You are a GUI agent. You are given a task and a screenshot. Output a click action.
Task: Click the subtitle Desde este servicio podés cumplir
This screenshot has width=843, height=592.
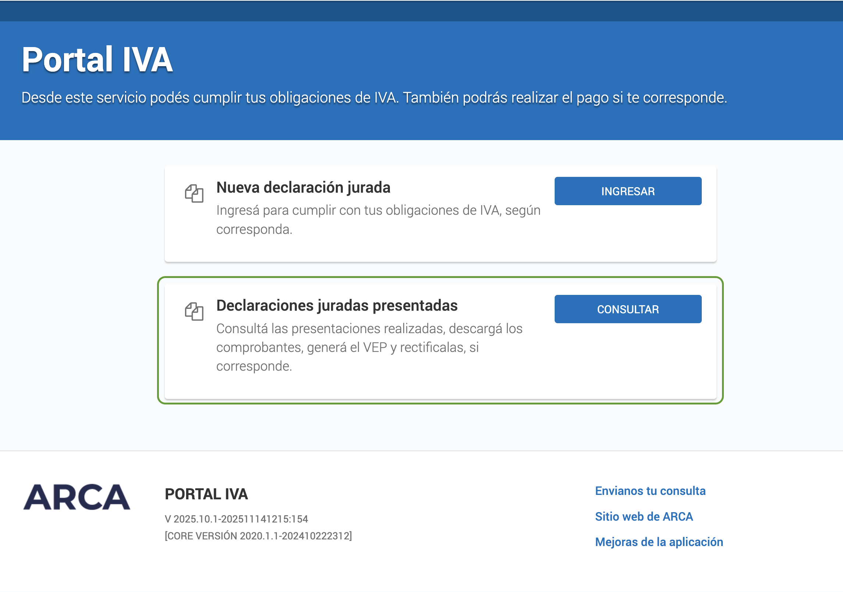[374, 98]
